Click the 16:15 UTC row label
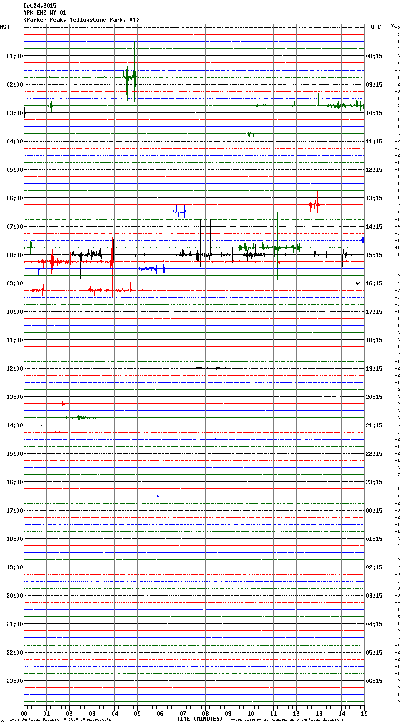Screen dimensions: 402x726 coord(374,283)
